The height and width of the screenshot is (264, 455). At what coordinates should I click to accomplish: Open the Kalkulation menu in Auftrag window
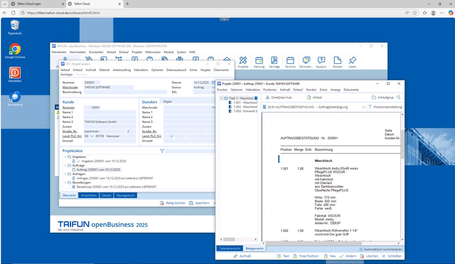252,90
